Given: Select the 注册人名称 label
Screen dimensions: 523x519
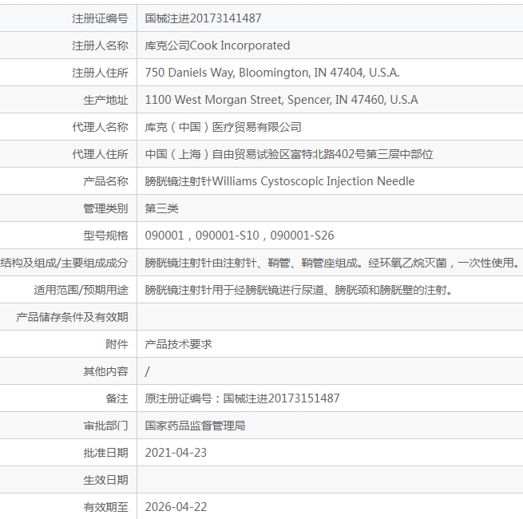Looking at the screenshot, I should [x=100, y=46].
